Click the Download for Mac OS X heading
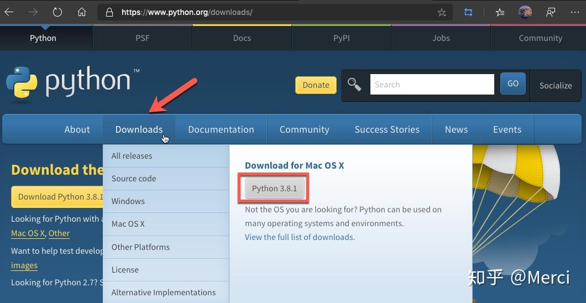 (294, 165)
